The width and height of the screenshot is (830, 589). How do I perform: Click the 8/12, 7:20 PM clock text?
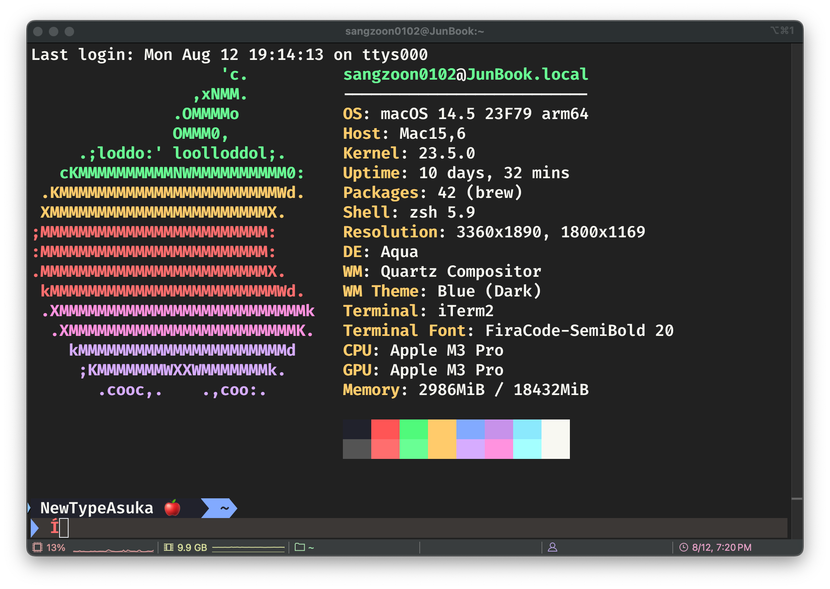(722, 548)
